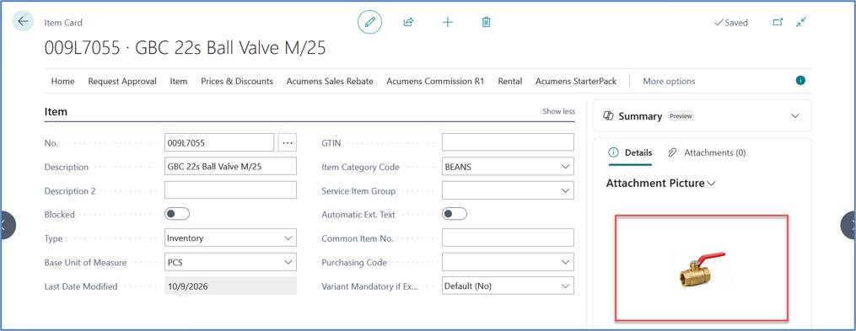
Task: Open card in new window icon
Action: [x=778, y=22]
